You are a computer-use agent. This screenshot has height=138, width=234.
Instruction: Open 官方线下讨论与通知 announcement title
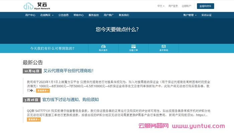coord(70,99)
